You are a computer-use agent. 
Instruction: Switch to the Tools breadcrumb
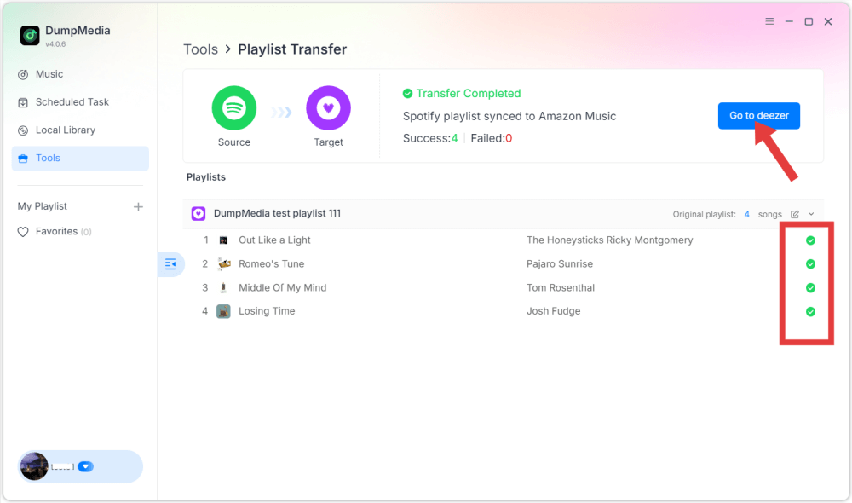pos(200,49)
